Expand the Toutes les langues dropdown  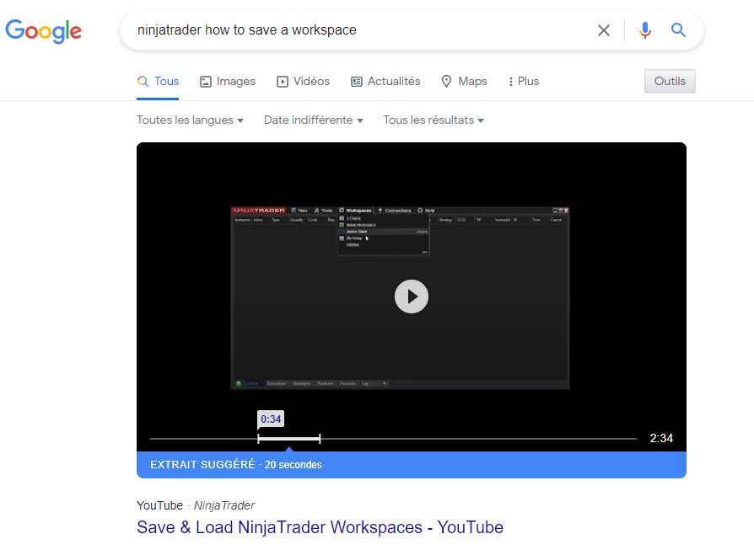coord(190,120)
